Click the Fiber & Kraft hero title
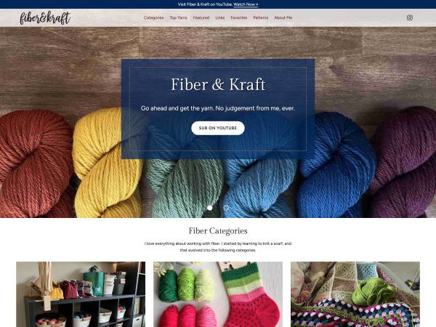This screenshot has width=436, height=327. coord(218,84)
